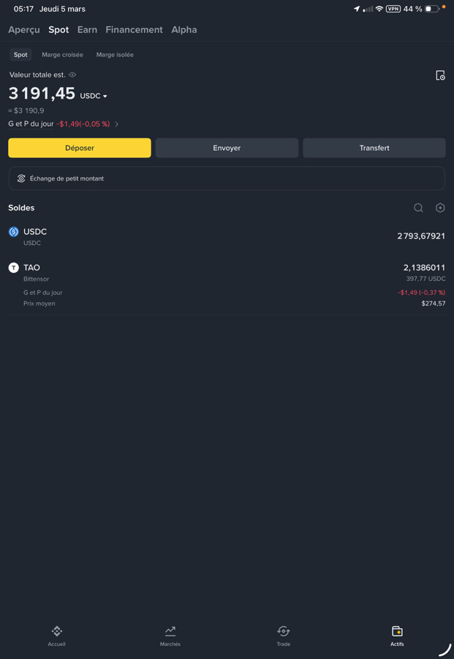
Task: Toggle the balance visibility eye icon
Action: [x=72, y=75]
